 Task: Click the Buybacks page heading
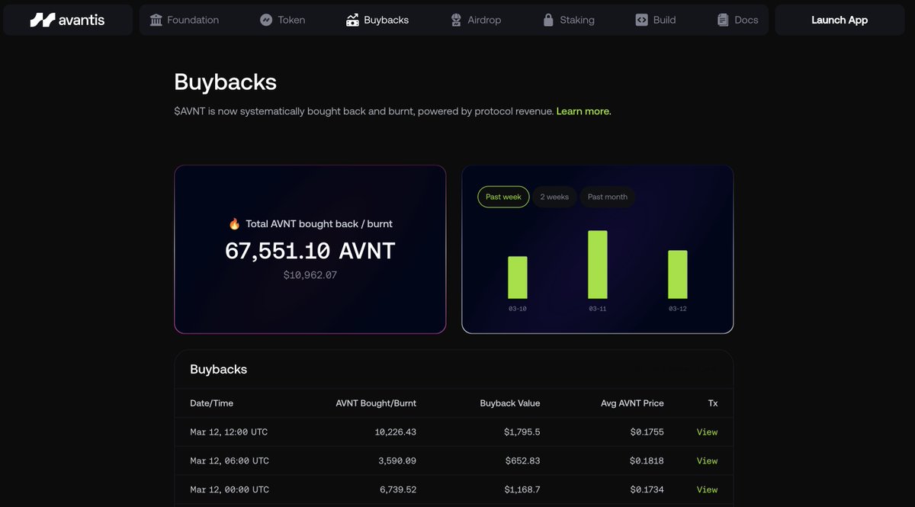pyautogui.click(x=225, y=82)
